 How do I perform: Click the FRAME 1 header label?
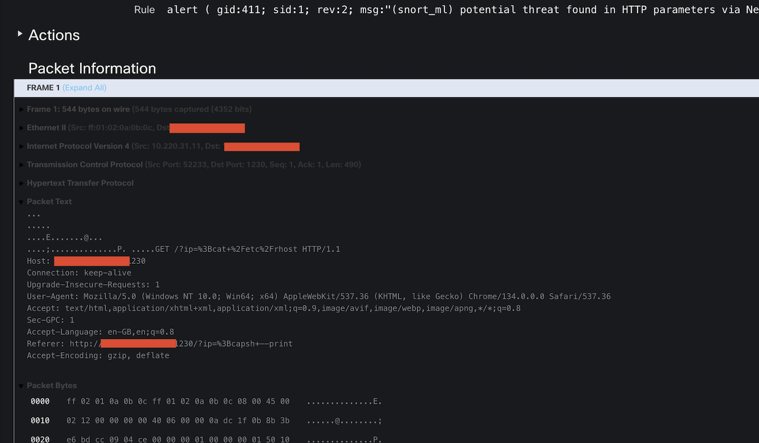coord(43,88)
